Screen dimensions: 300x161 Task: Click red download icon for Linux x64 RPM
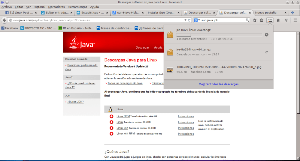(x=111, y=134)
